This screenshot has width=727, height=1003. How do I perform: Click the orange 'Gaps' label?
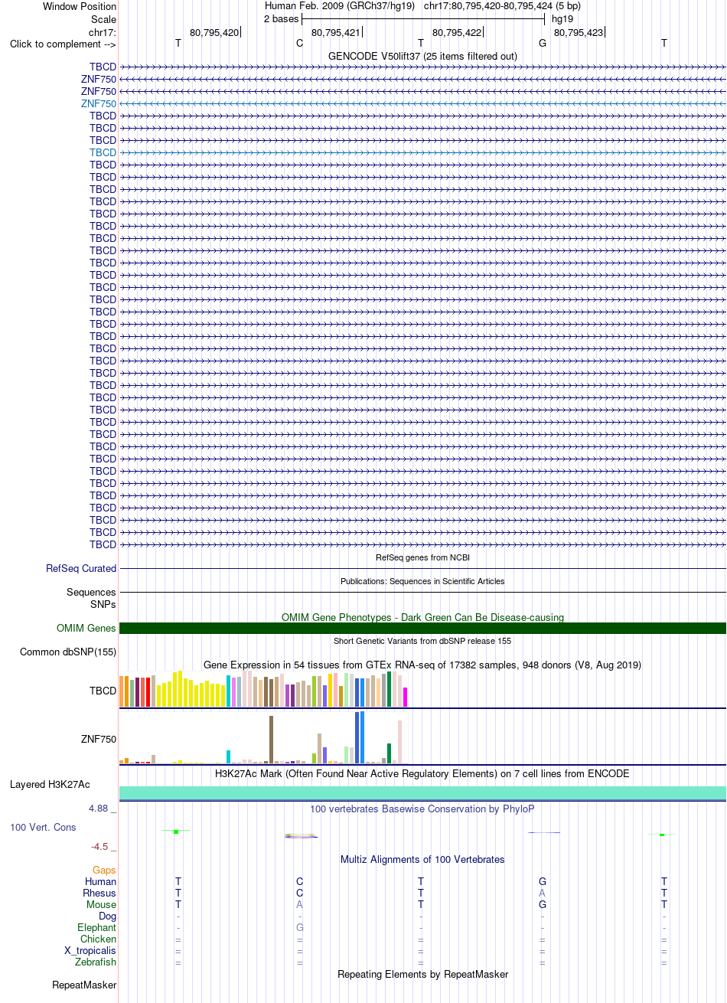(x=105, y=871)
